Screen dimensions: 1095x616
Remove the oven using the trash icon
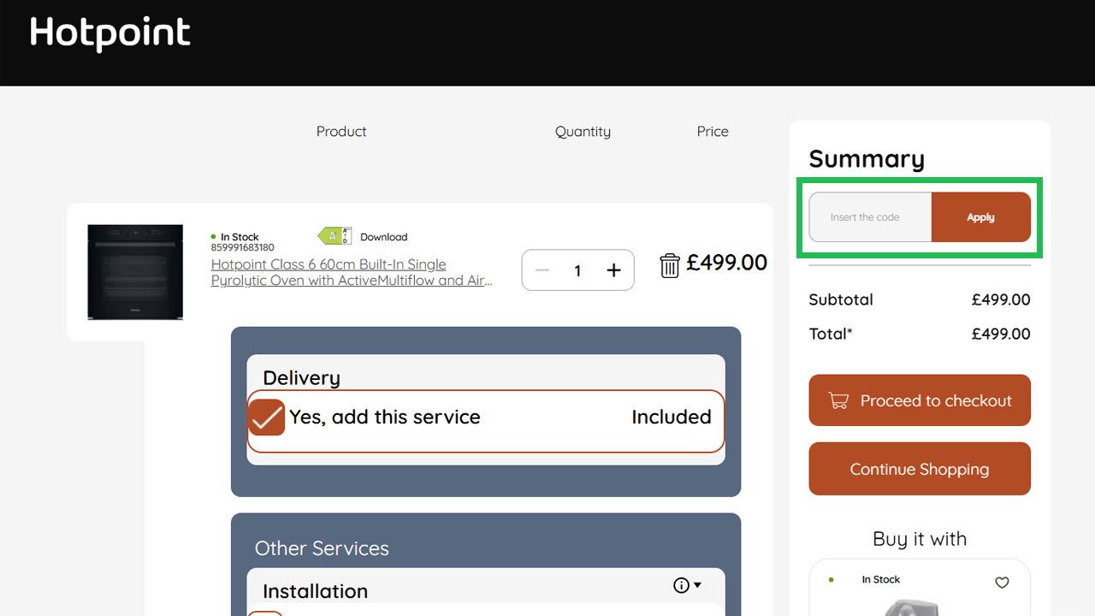coord(670,265)
